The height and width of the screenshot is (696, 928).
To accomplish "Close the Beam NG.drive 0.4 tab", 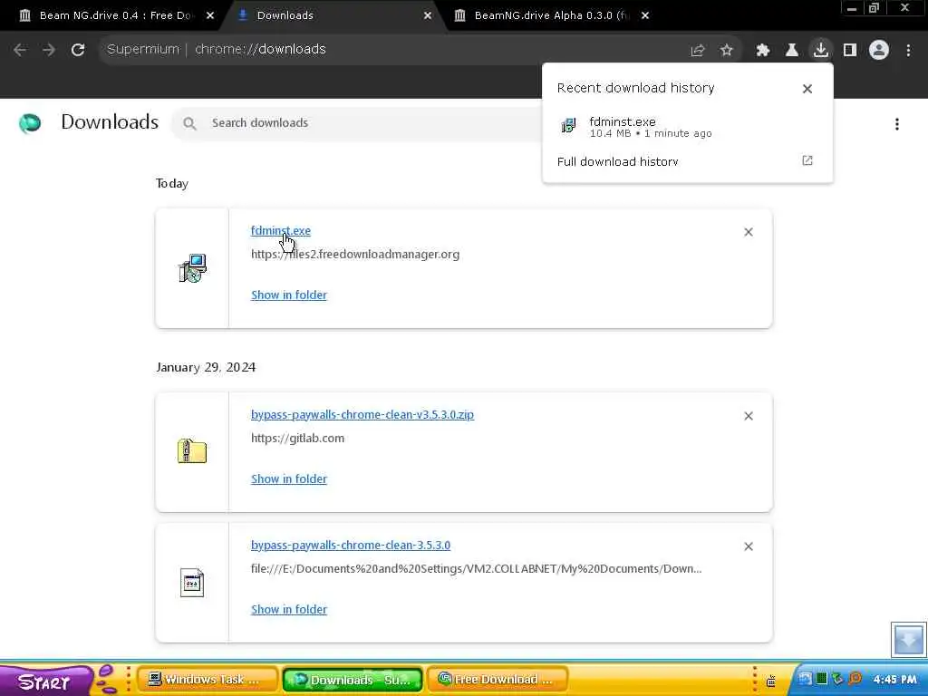I will coord(210,16).
